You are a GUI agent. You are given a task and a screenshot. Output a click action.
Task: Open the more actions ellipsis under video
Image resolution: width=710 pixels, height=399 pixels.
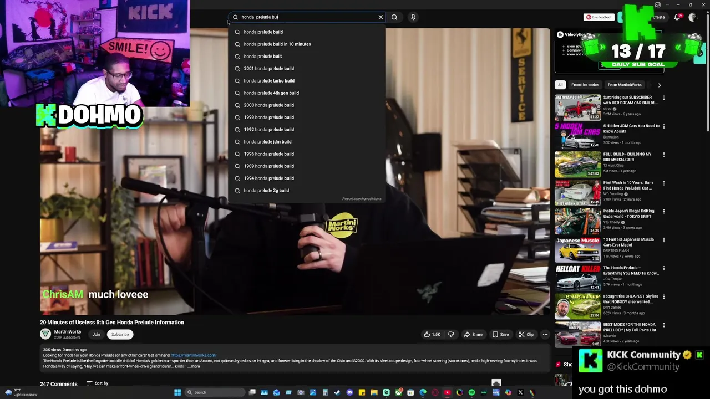click(x=545, y=335)
